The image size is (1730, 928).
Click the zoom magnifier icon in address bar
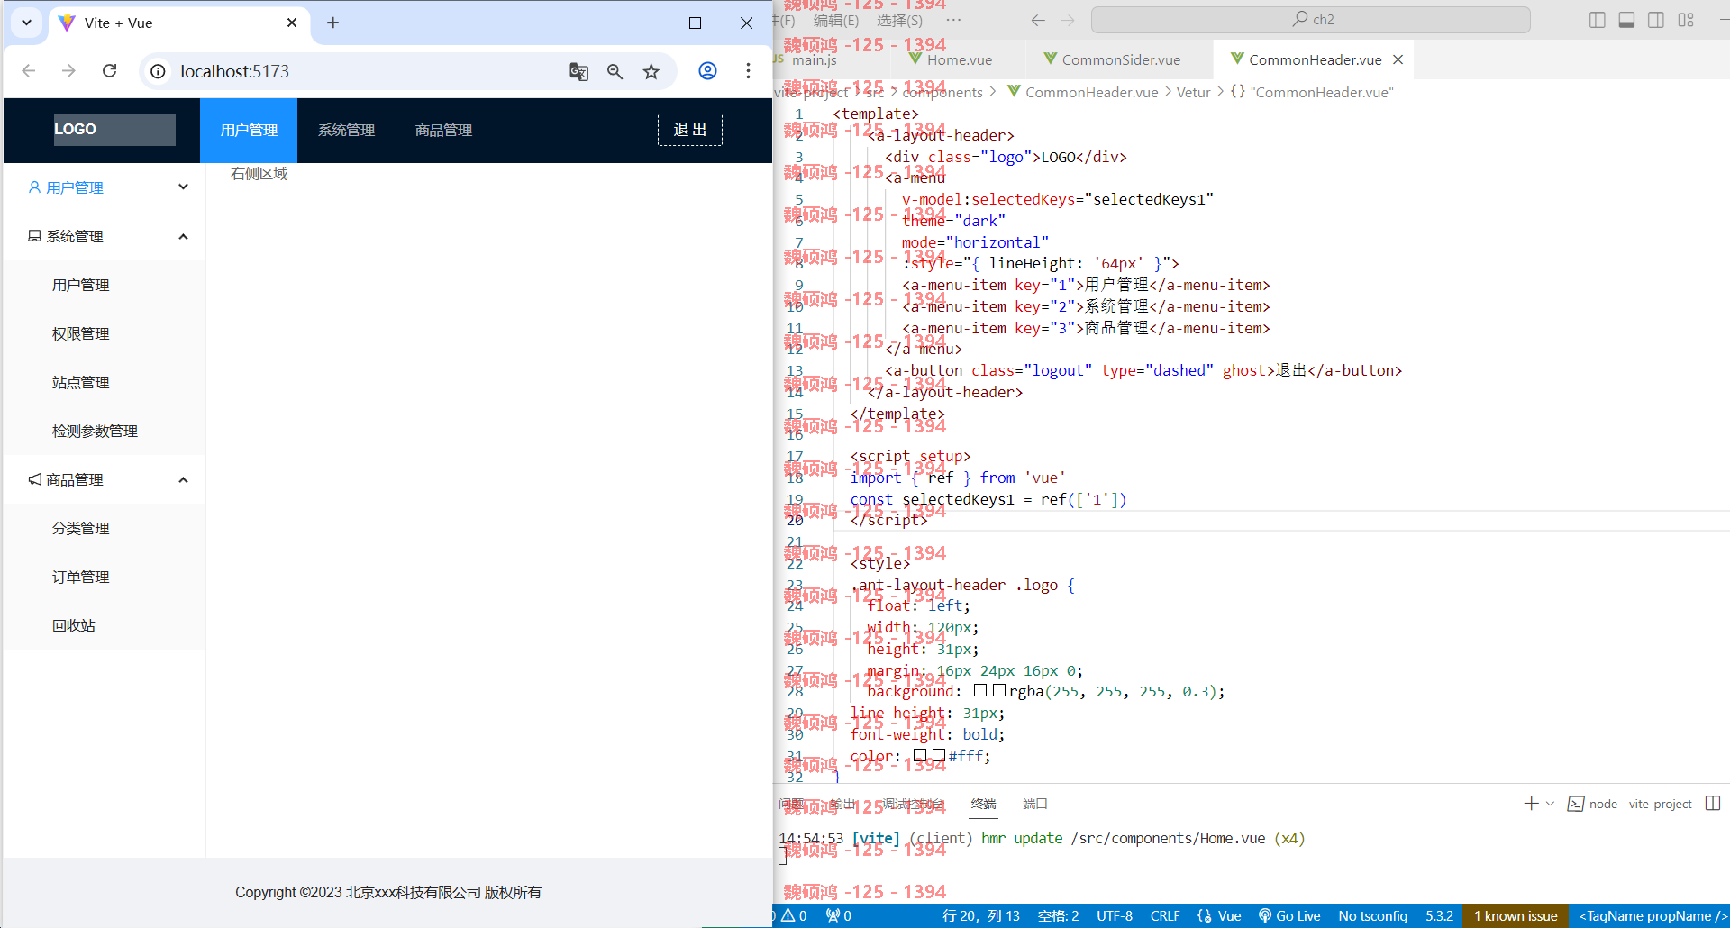tap(615, 71)
